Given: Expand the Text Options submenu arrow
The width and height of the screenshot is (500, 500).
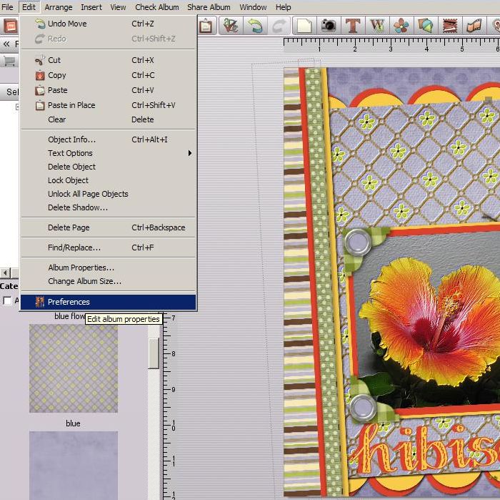Looking at the screenshot, I should point(190,153).
